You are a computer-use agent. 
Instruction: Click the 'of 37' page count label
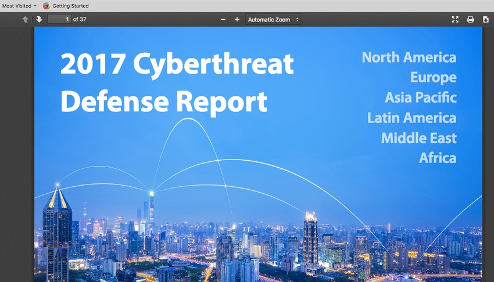(x=80, y=19)
